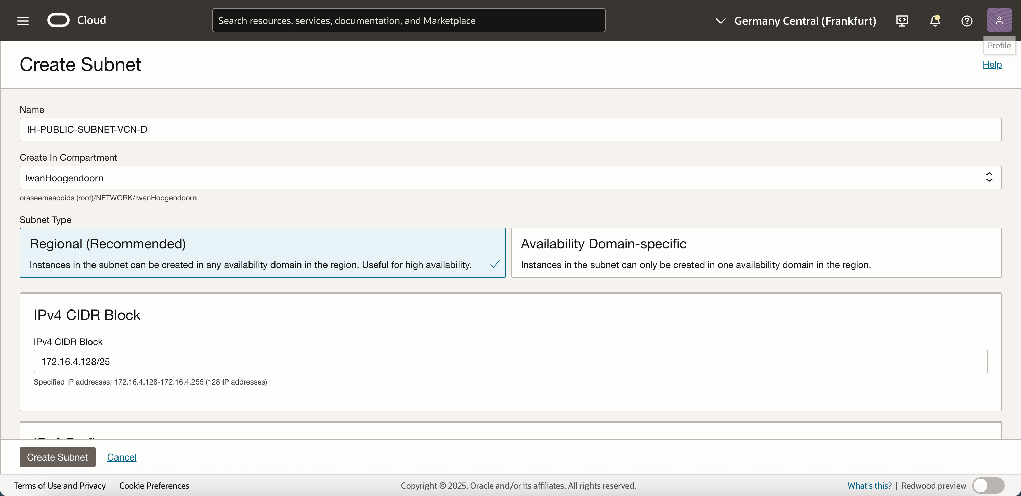Click the Cancel link
Screen dimensions: 1021x496
coord(122,457)
